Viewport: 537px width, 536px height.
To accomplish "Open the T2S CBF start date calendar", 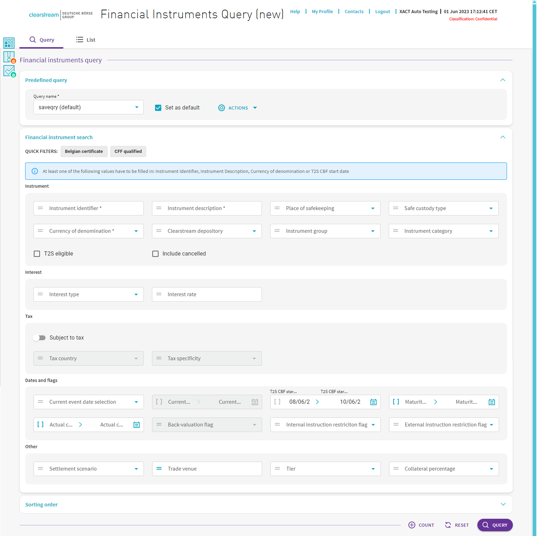I will tap(373, 402).
